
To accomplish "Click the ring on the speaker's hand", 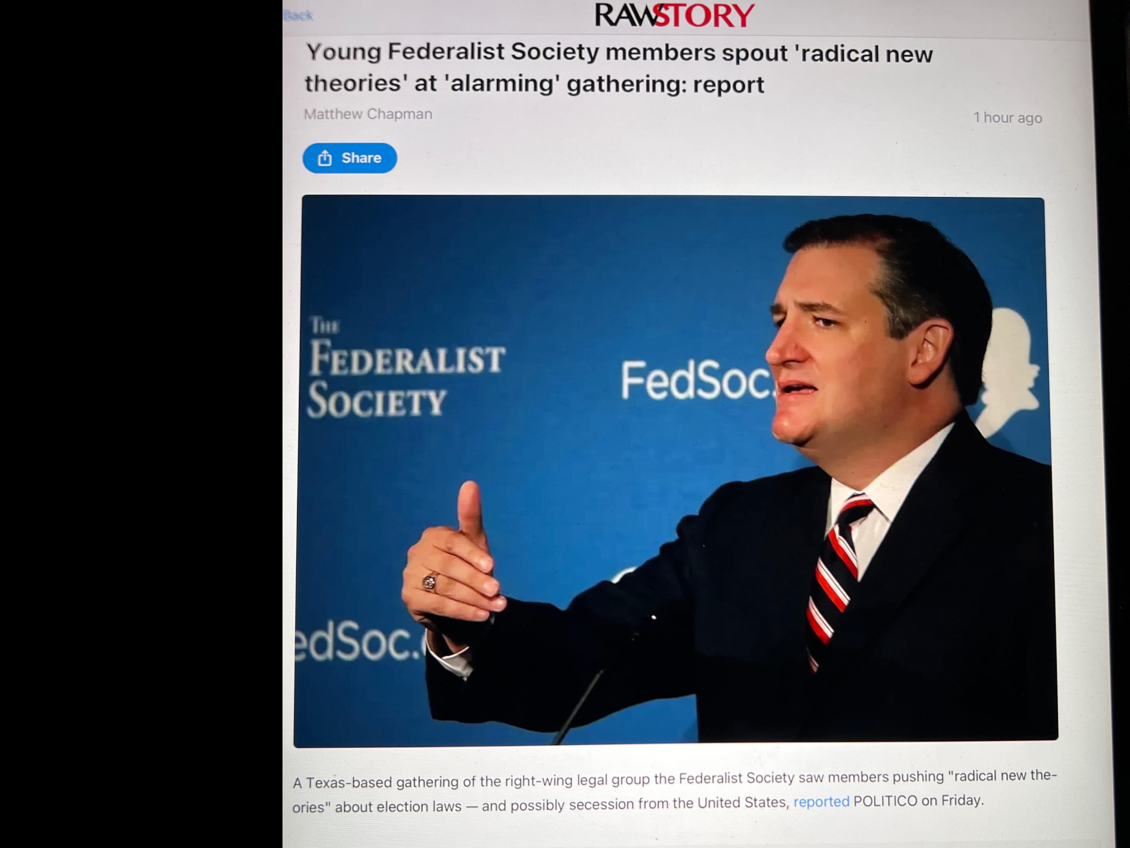I will coord(429,582).
